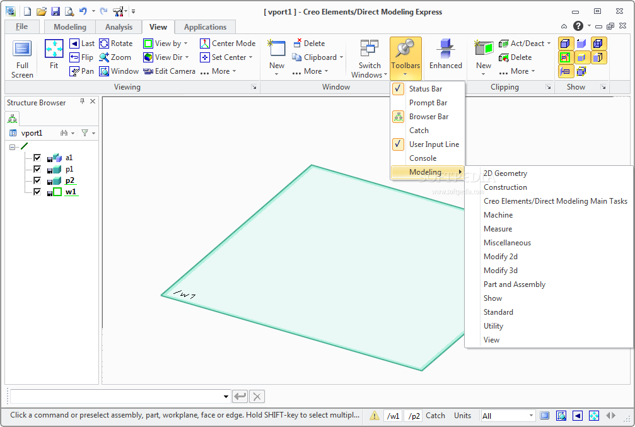Expand More in the Viewing group
Screen dimensions: 635x427
(x=218, y=71)
